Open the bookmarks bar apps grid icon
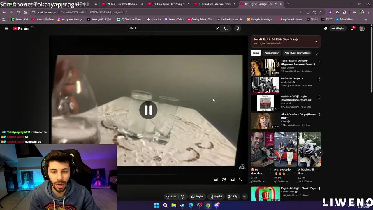This screenshot has width=373, height=210. pyautogui.click(x=4, y=20)
